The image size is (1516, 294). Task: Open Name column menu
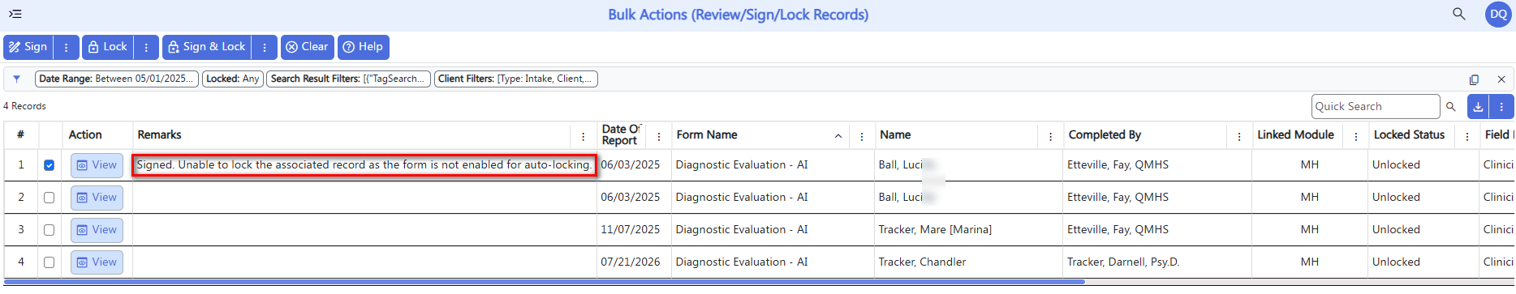(1051, 136)
